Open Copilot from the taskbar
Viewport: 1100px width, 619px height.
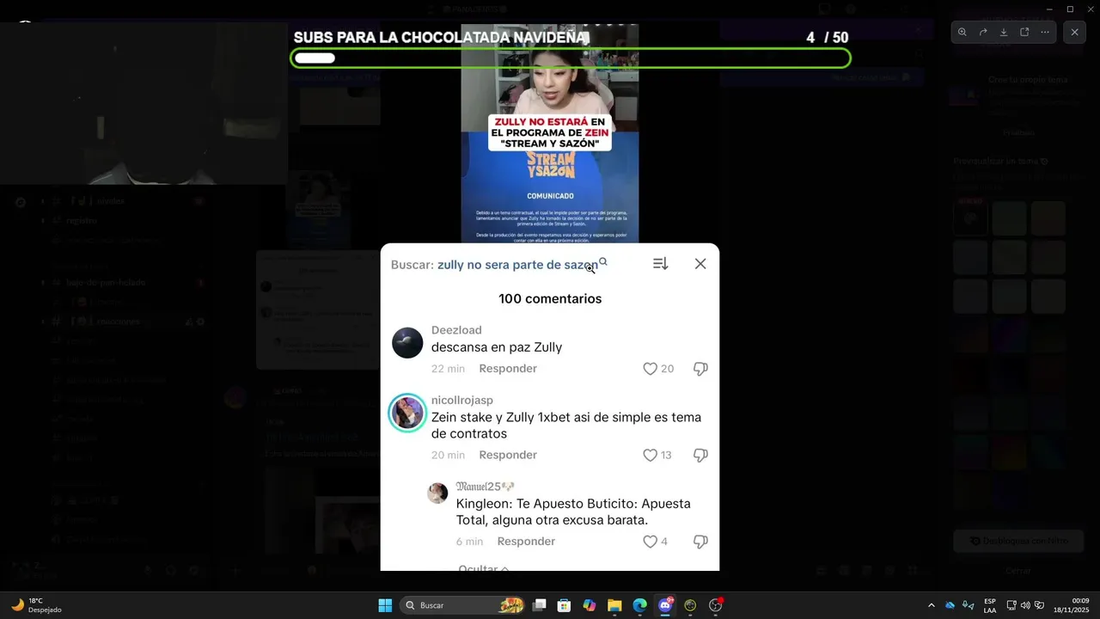(x=590, y=605)
